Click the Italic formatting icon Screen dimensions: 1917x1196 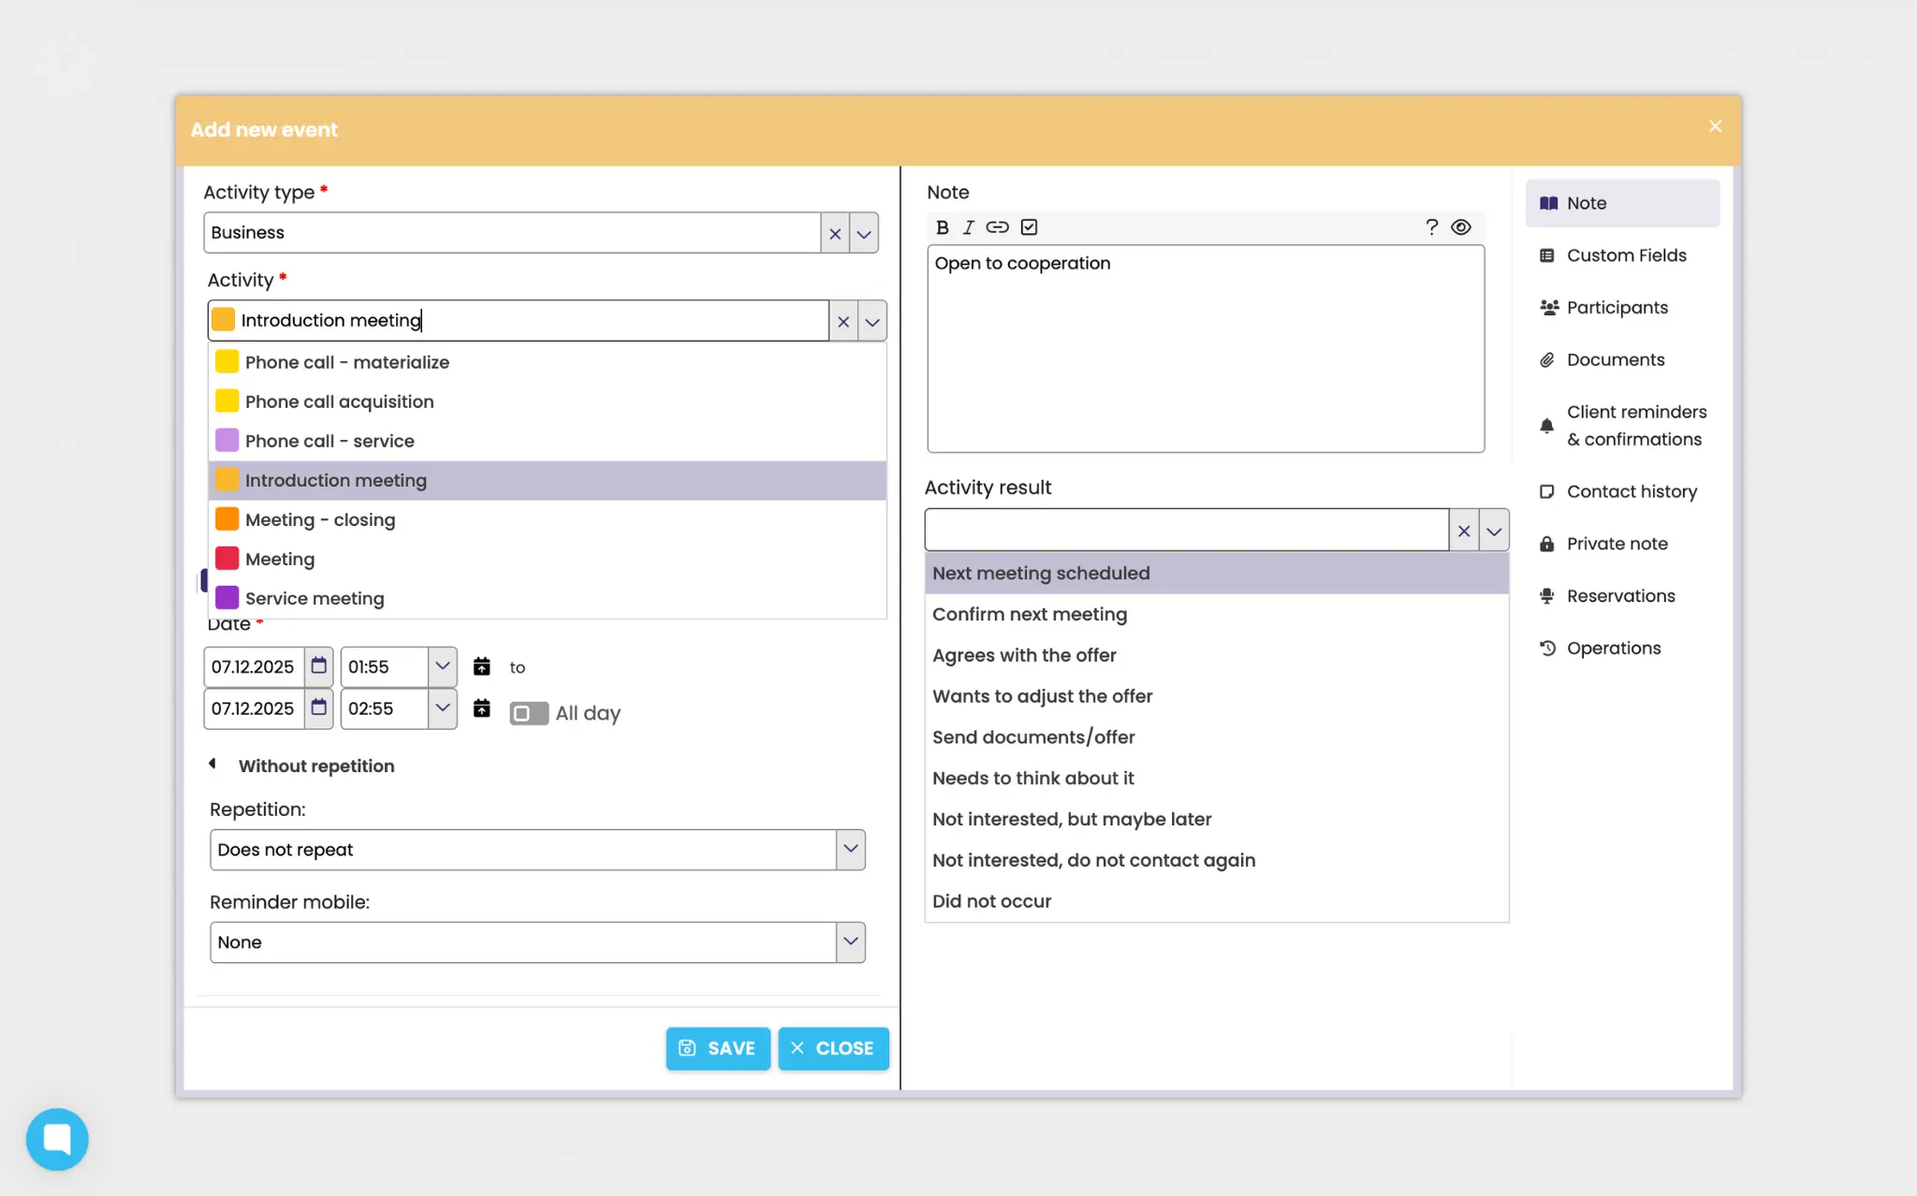pos(969,227)
